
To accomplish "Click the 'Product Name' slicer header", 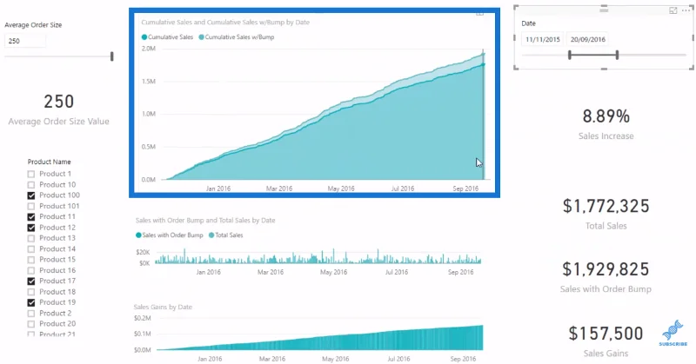I will click(50, 162).
